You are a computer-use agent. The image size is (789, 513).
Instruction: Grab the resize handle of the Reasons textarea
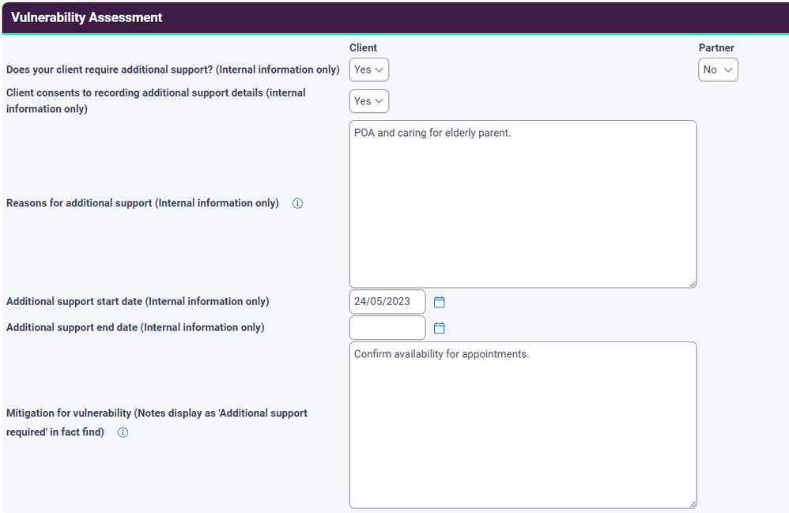(692, 283)
